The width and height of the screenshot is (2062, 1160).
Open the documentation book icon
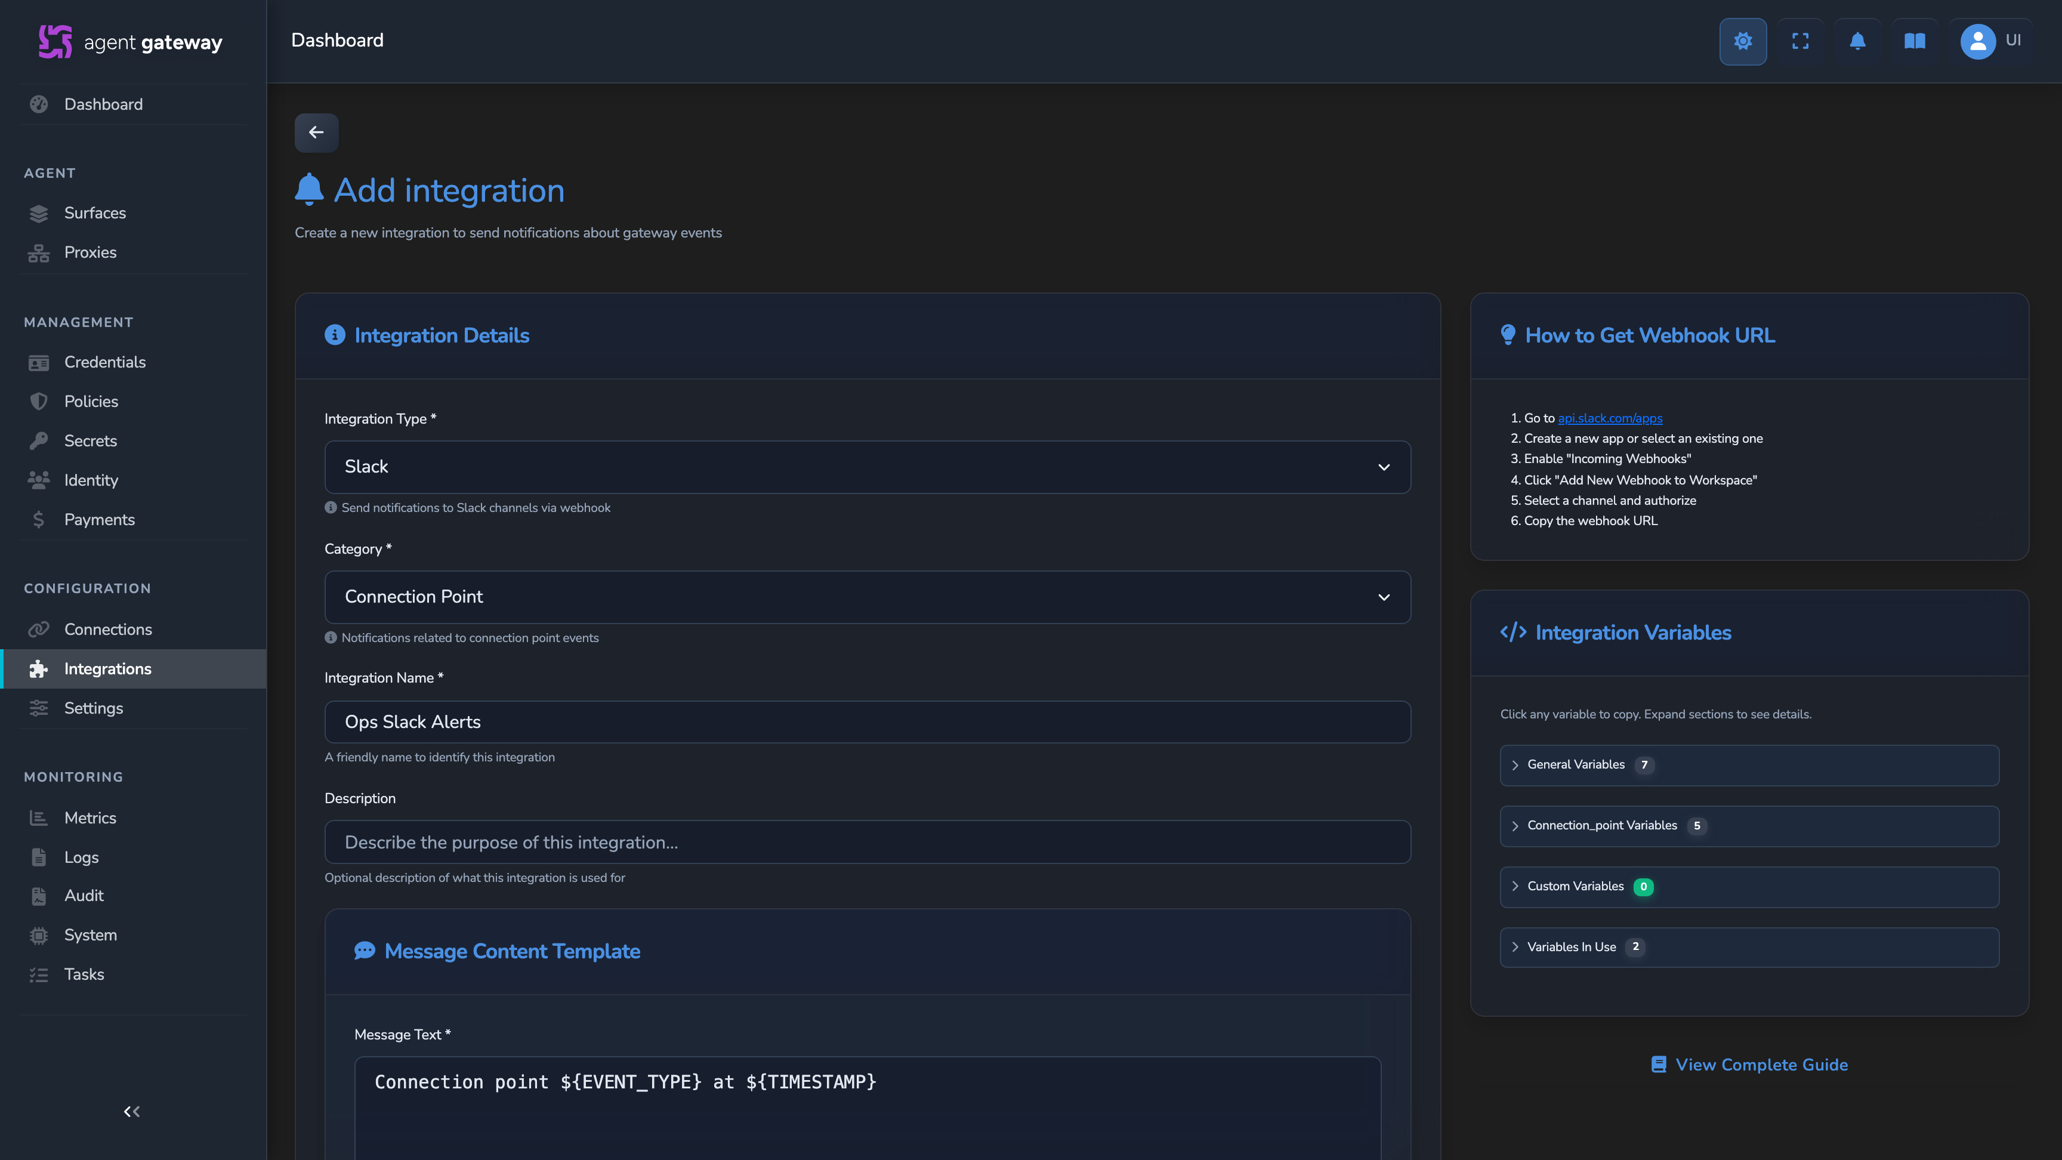[x=1915, y=41]
